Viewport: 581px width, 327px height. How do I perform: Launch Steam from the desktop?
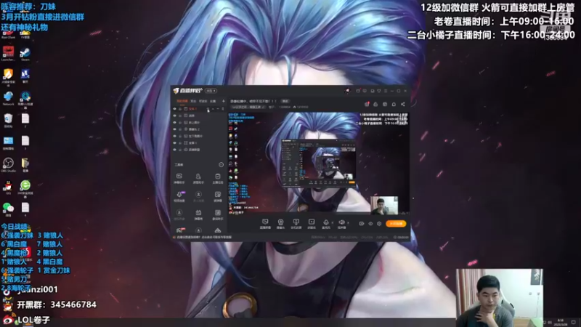point(25,54)
